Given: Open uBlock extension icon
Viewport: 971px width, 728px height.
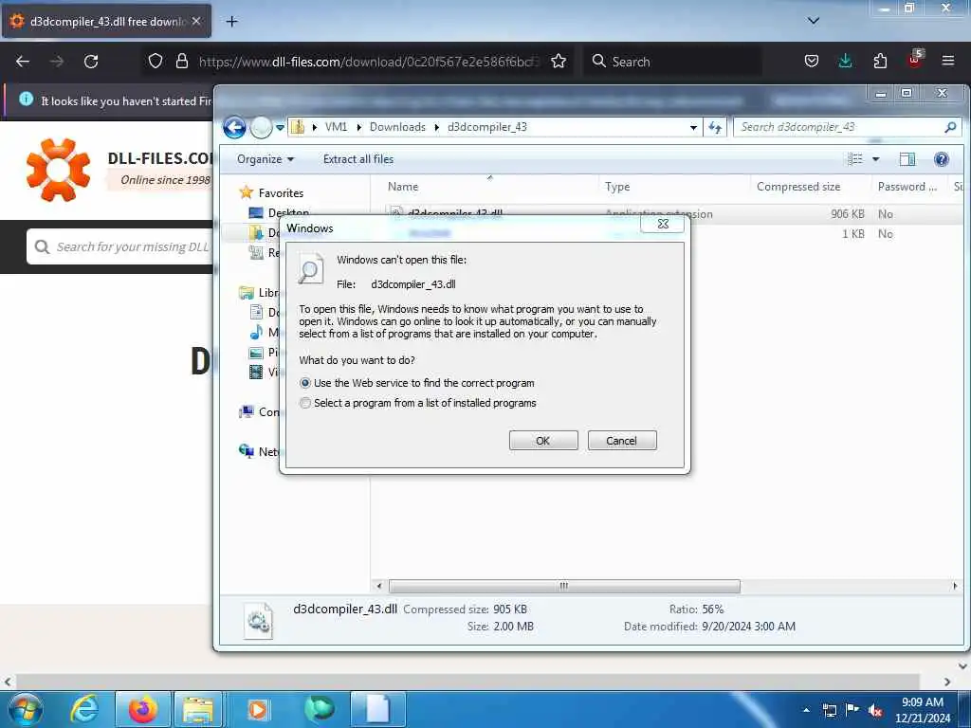Looking at the screenshot, I should pos(915,60).
